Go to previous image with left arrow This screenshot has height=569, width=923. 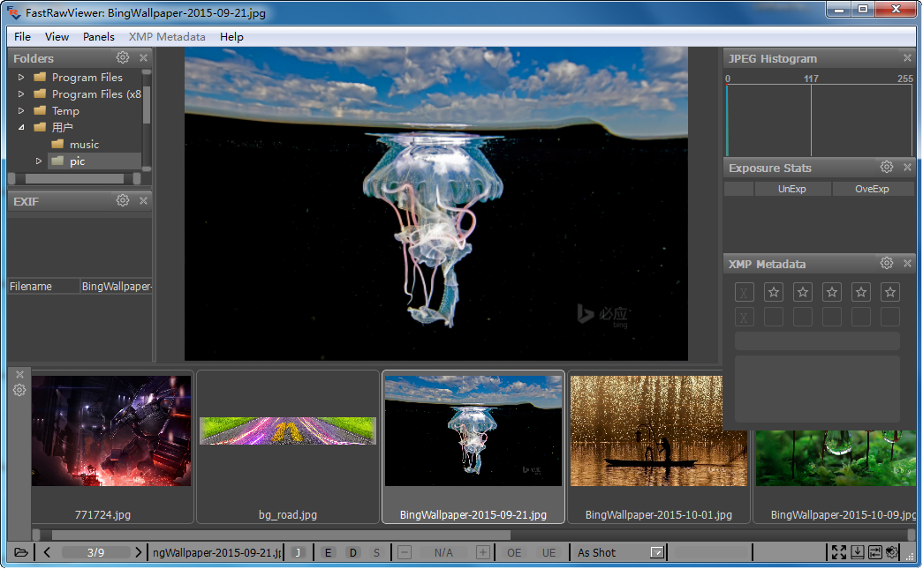[x=47, y=552]
